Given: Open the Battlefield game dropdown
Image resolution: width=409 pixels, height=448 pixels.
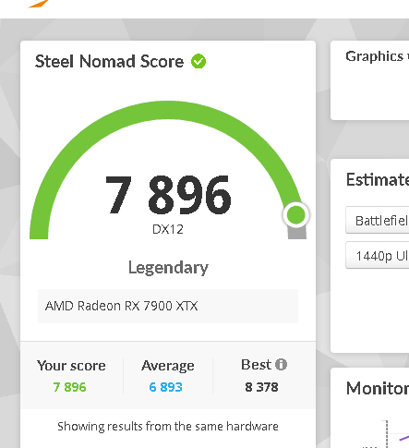Looking at the screenshot, I should (x=378, y=221).
